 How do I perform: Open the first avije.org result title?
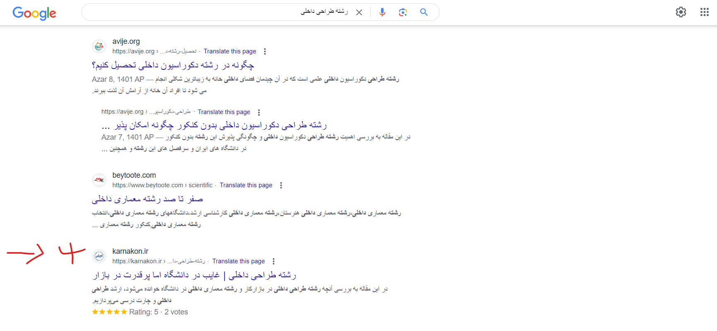click(173, 65)
